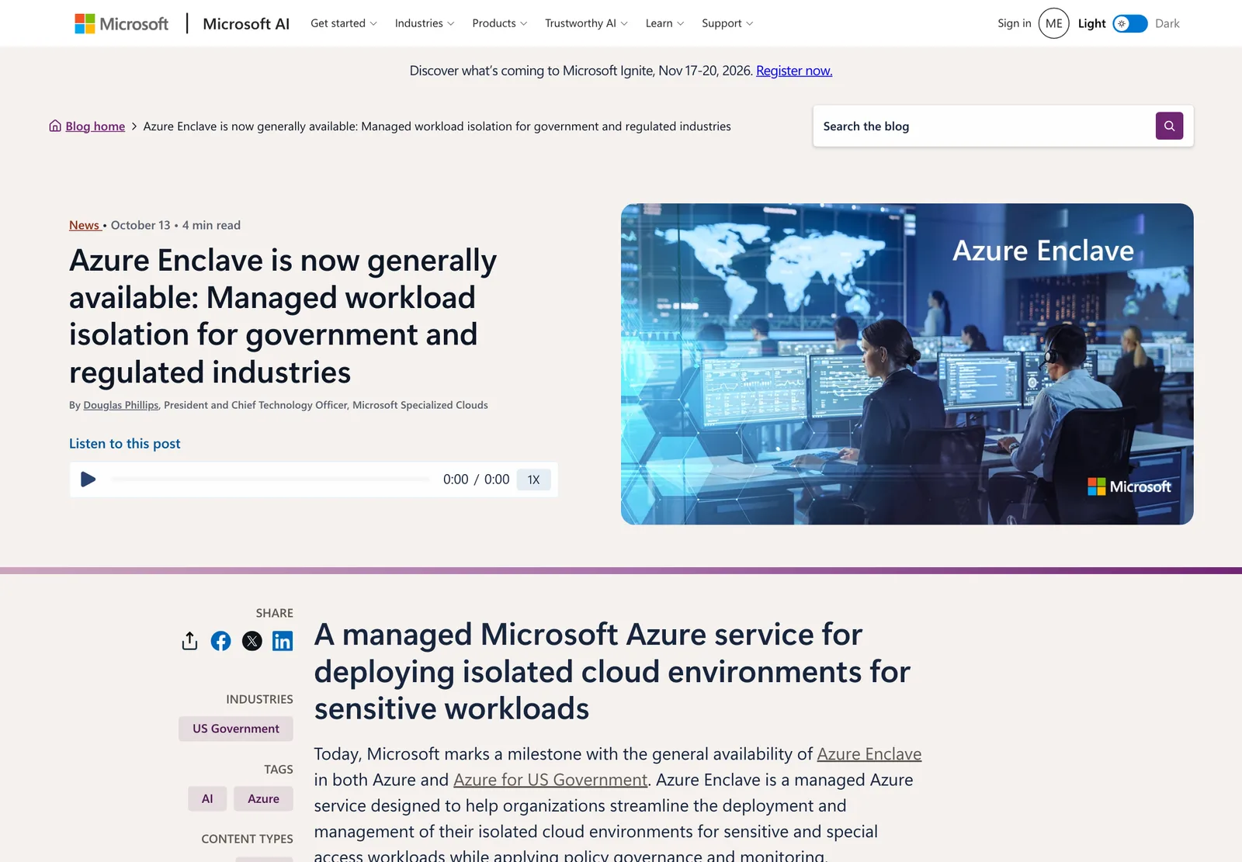Select the Azure tag
Image resolution: width=1242 pixels, height=862 pixels.
tap(263, 798)
